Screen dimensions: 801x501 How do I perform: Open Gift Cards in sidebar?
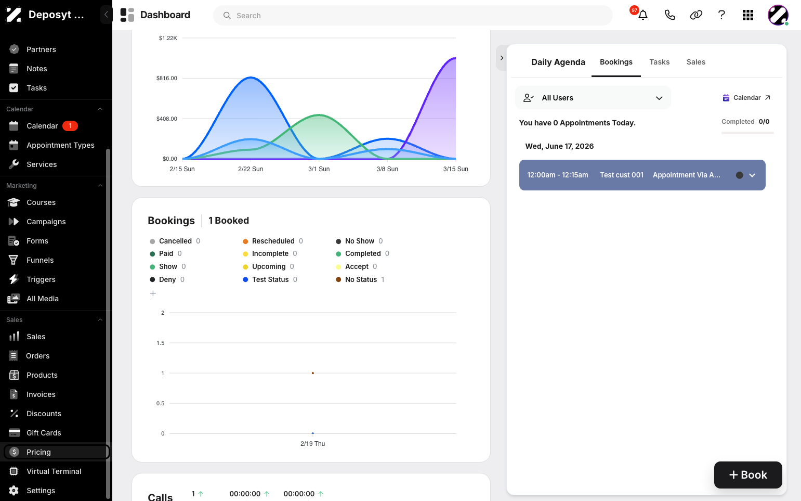(44, 433)
